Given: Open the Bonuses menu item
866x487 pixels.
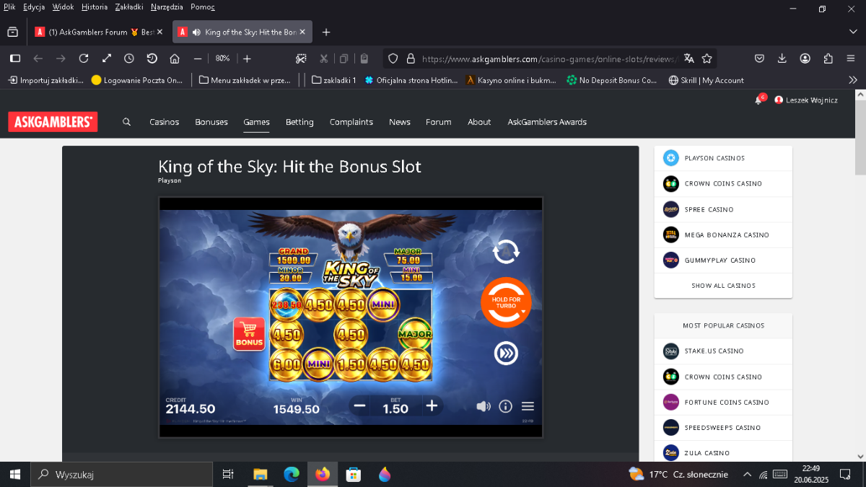Looking at the screenshot, I should [211, 122].
